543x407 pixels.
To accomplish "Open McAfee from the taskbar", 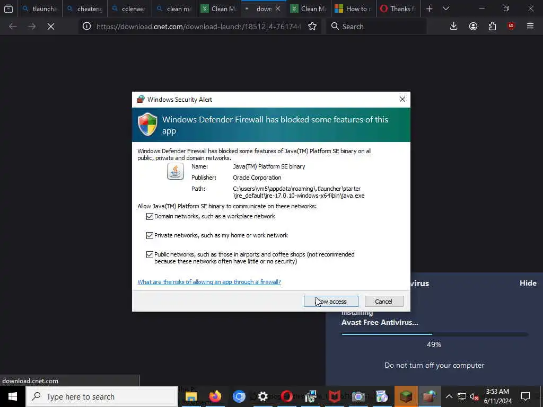I will pyautogui.click(x=335, y=396).
